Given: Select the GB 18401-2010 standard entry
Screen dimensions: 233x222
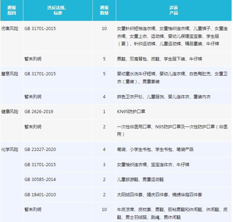Looking at the screenshot, I should point(40,194).
